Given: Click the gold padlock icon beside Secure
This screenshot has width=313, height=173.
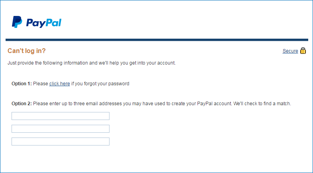Looking at the screenshot, I should point(303,51).
